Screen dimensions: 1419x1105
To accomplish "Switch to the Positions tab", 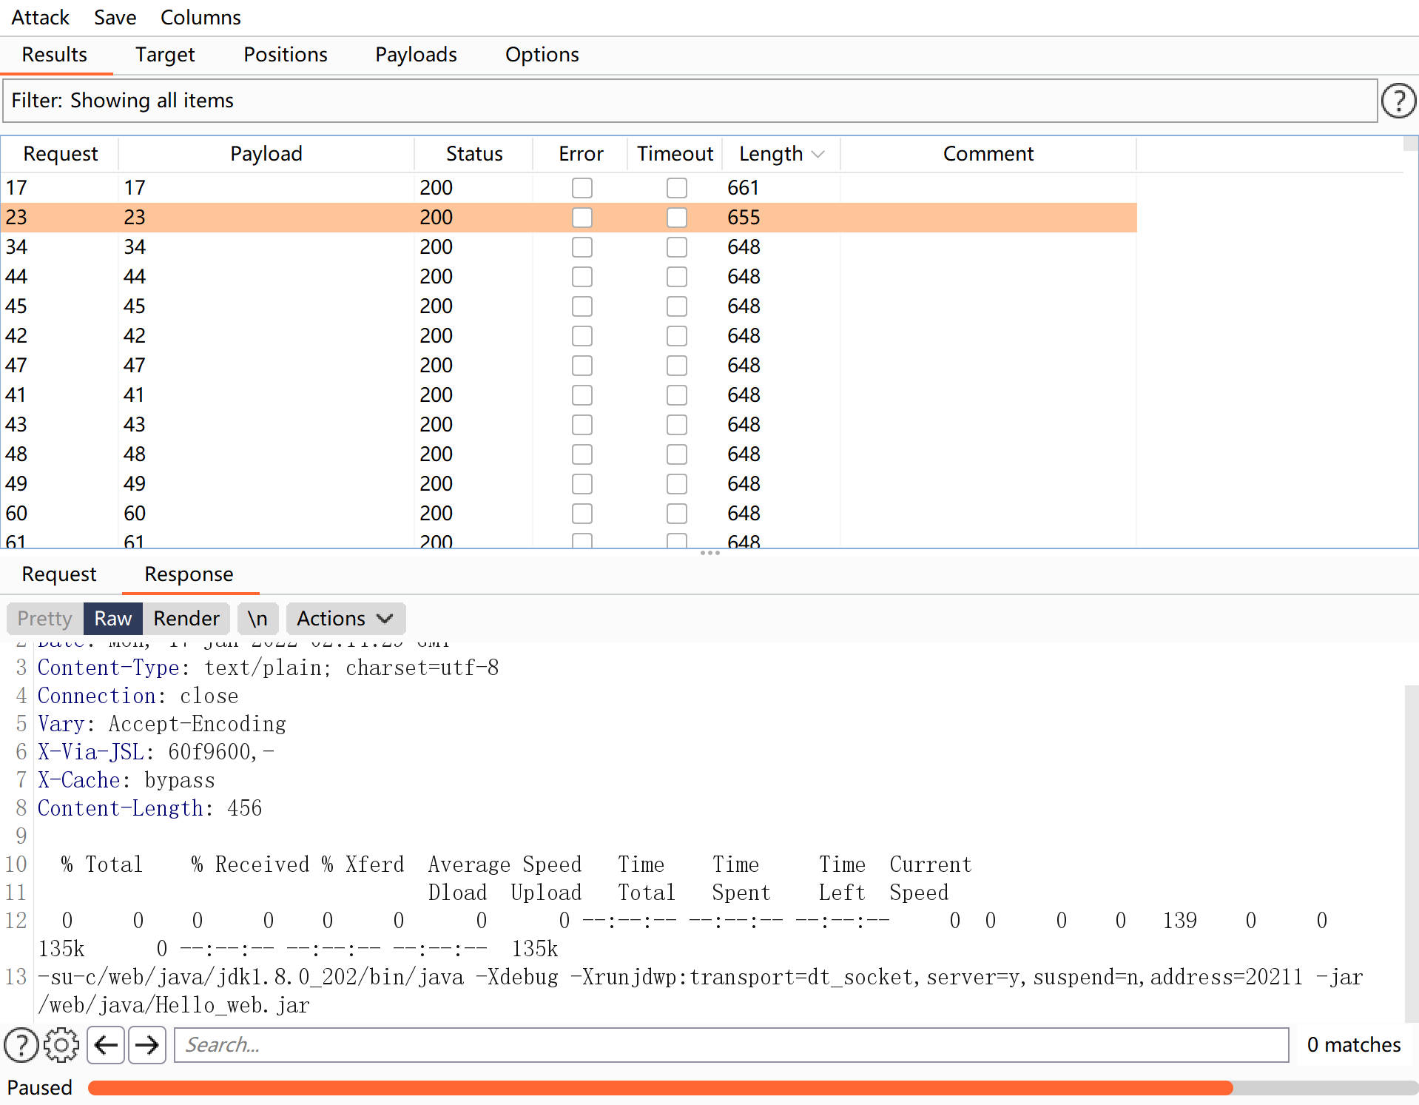I will [x=286, y=55].
